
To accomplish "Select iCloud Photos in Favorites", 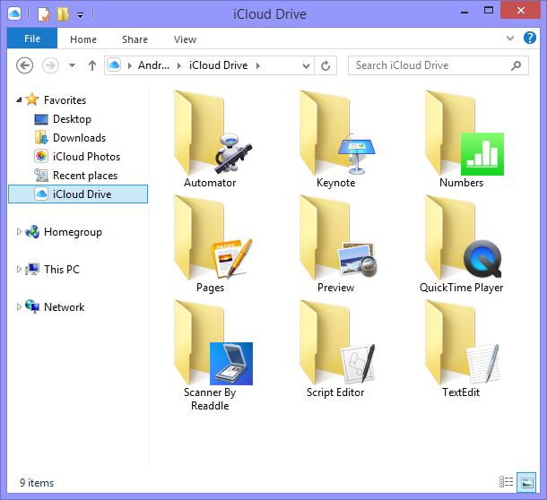I will tap(86, 157).
